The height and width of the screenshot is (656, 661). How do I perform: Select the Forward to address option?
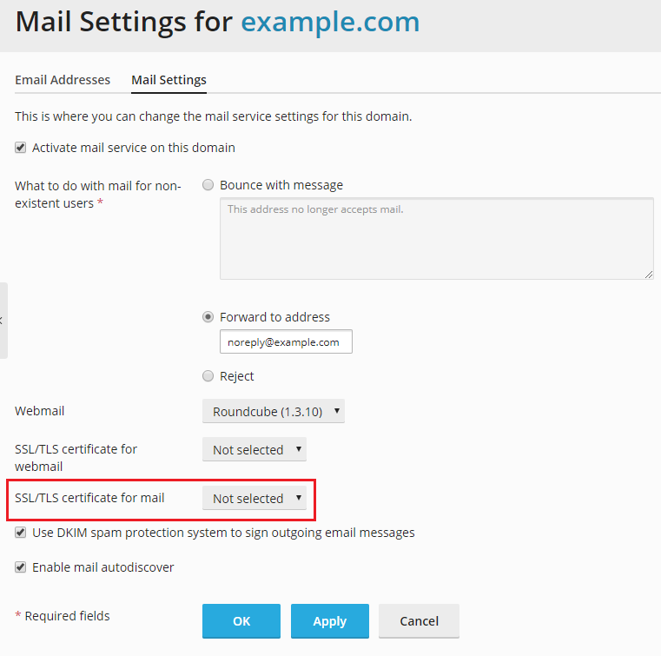208,317
